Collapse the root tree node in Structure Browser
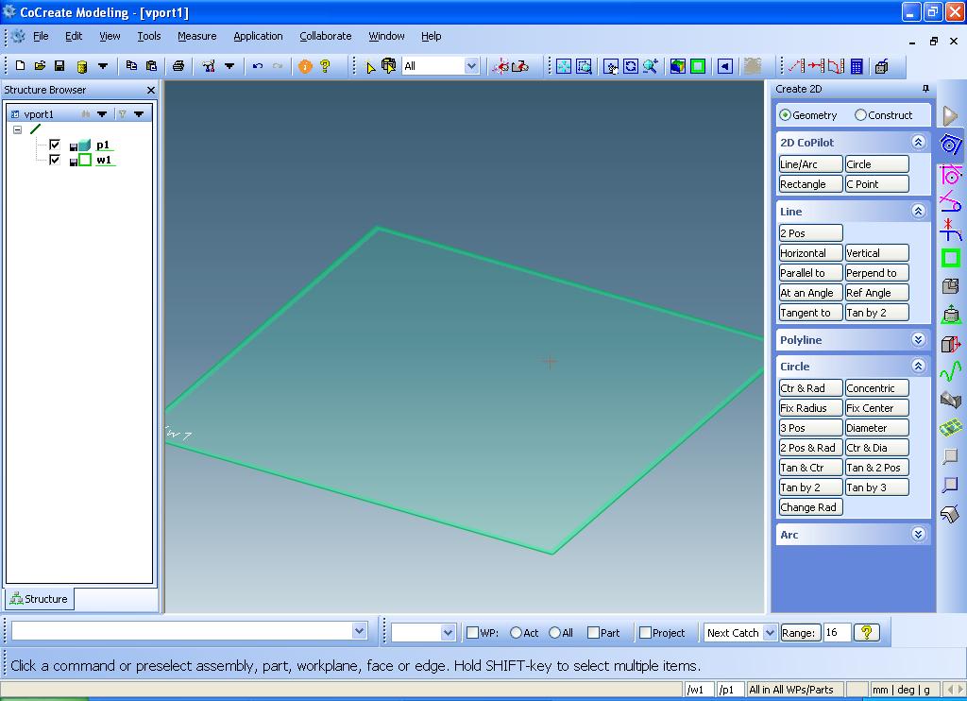Image resolution: width=967 pixels, height=701 pixels. [x=17, y=129]
